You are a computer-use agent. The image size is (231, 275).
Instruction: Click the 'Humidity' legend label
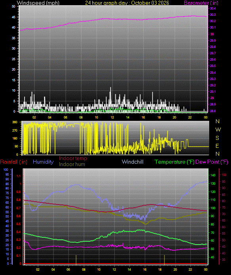click(43, 162)
